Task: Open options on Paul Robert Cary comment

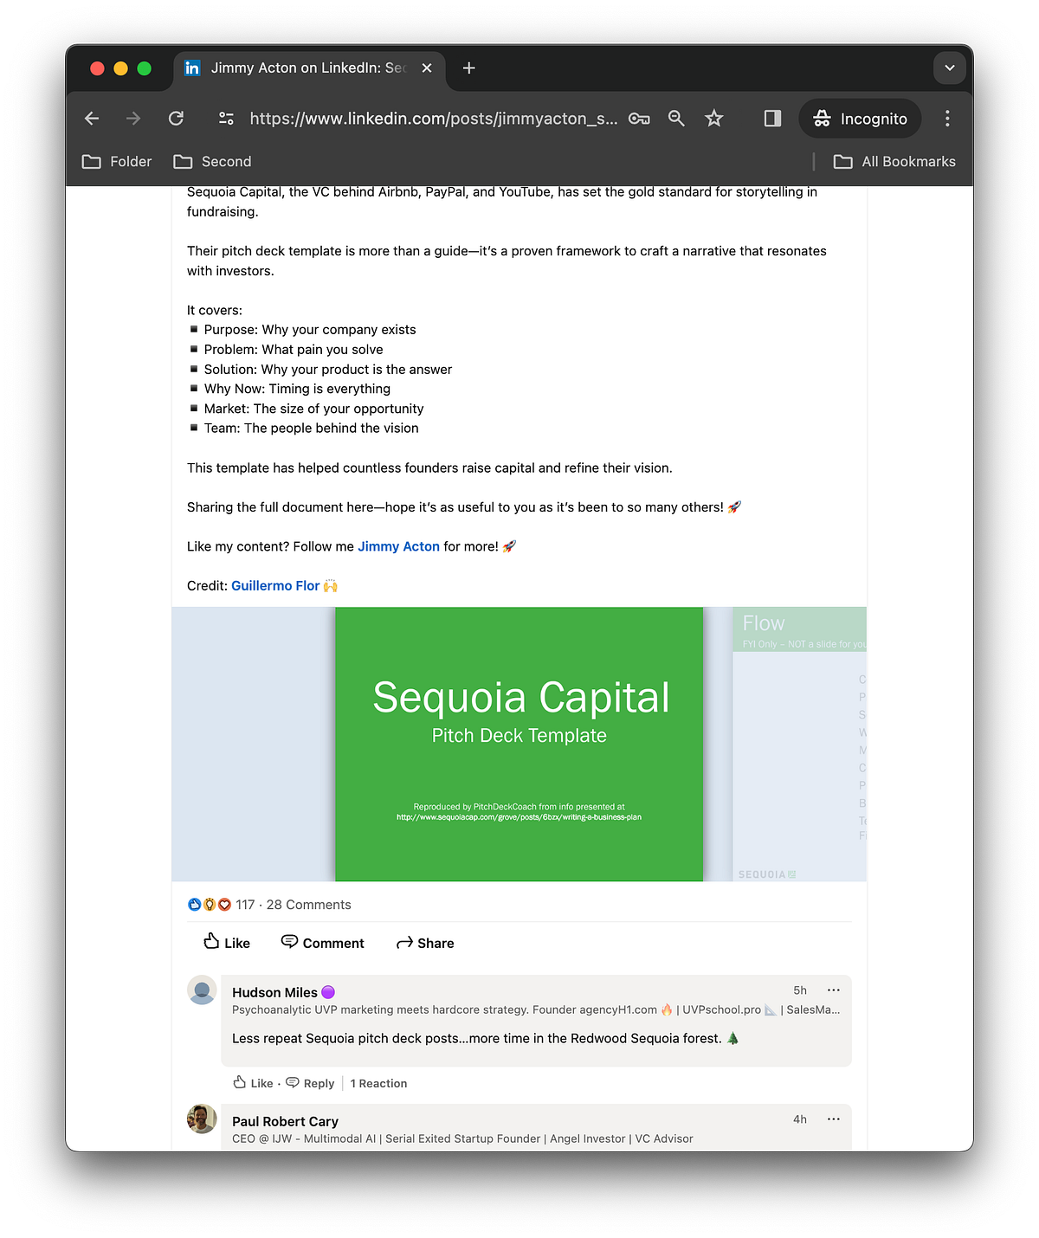Action: coord(833,1119)
